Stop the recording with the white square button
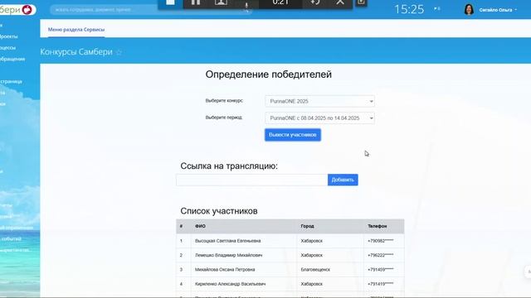 170,2
